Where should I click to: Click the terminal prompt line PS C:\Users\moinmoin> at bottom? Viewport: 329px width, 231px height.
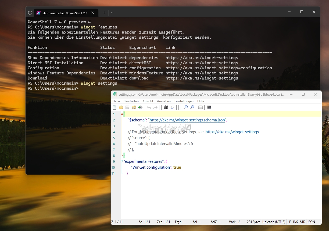(x=53, y=88)
